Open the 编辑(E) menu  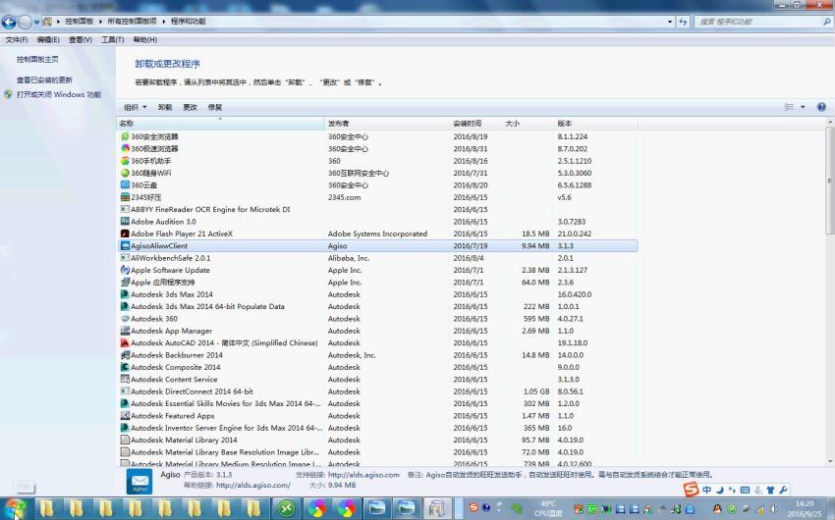coord(48,40)
